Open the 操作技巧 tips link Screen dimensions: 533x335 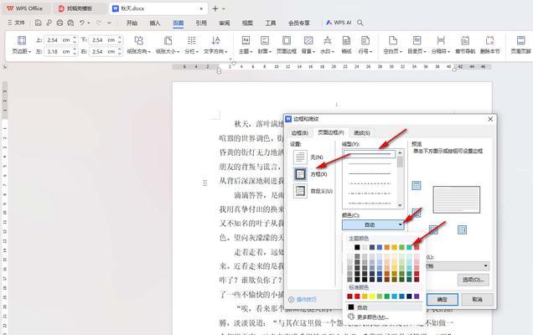coord(303,299)
